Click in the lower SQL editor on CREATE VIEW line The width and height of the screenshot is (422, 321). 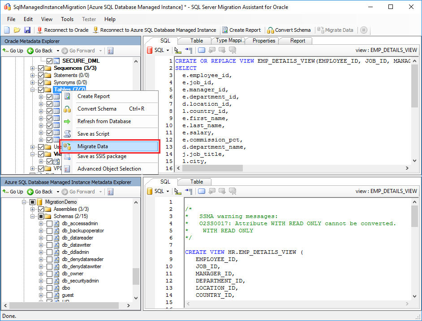(244, 252)
